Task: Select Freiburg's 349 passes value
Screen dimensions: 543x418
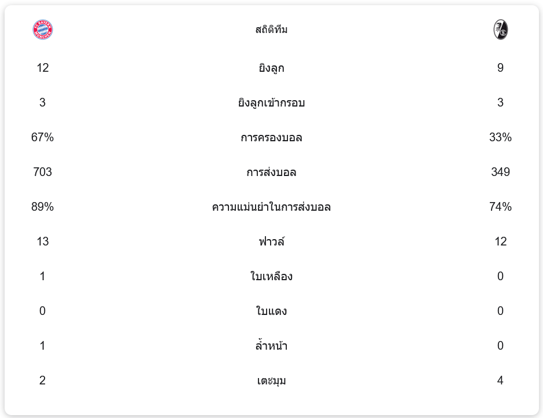Action: point(500,173)
